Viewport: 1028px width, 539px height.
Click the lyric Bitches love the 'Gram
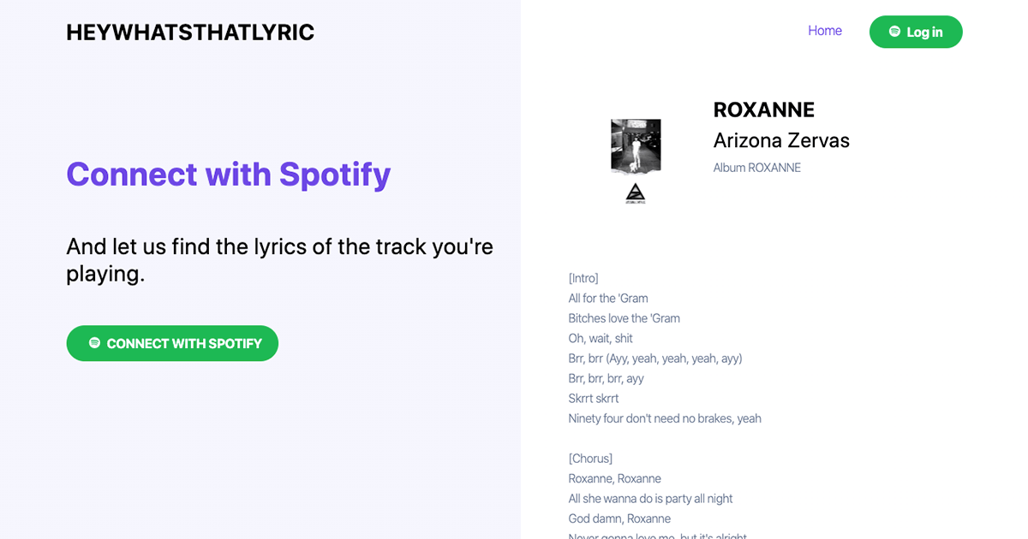coord(624,317)
